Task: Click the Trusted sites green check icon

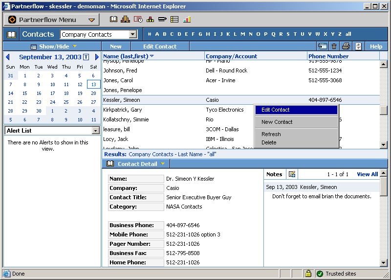Action: tap(320, 274)
